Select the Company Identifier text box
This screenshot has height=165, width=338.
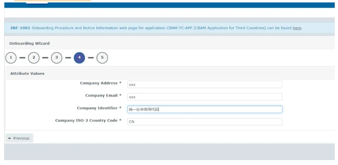[x=205, y=109]
